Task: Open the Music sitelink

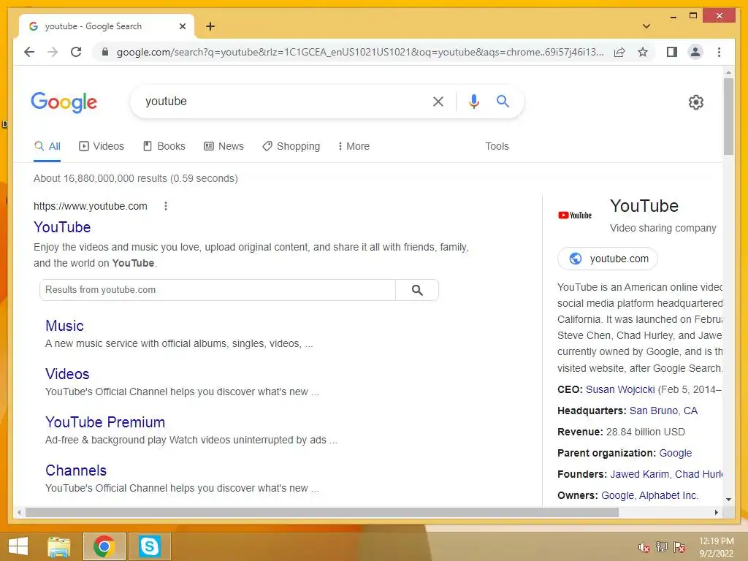Action: pos(64,326)
